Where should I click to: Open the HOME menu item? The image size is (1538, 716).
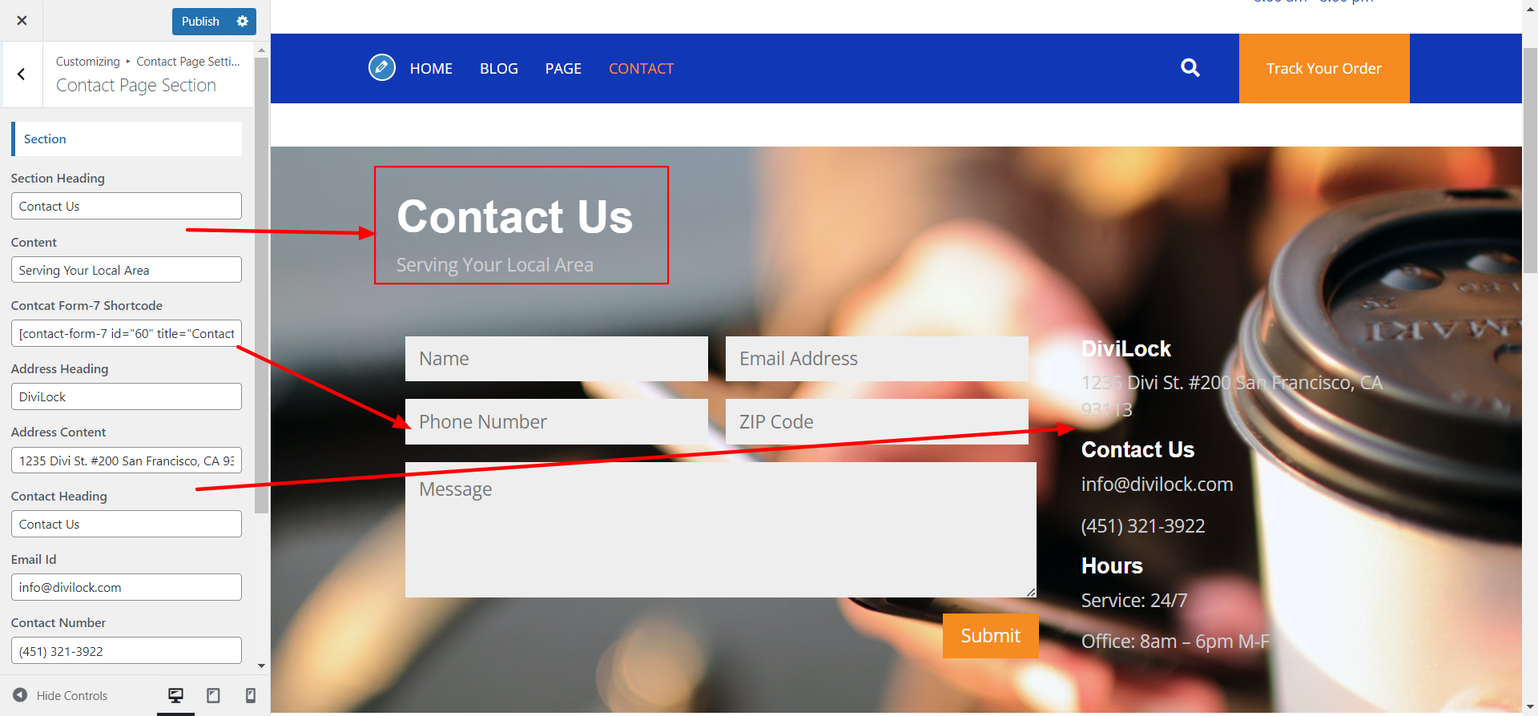[x=431, y=69]
